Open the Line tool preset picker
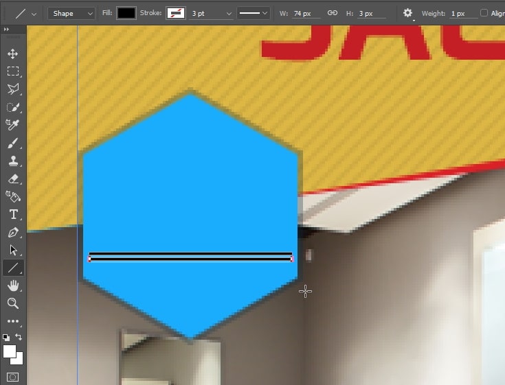Image resolution: width=505 pixels, height=385 pixels. (34, 14)
